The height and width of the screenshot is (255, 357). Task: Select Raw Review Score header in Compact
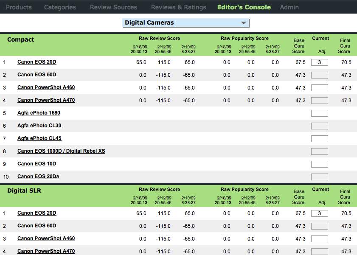click(x=159, y=38)
